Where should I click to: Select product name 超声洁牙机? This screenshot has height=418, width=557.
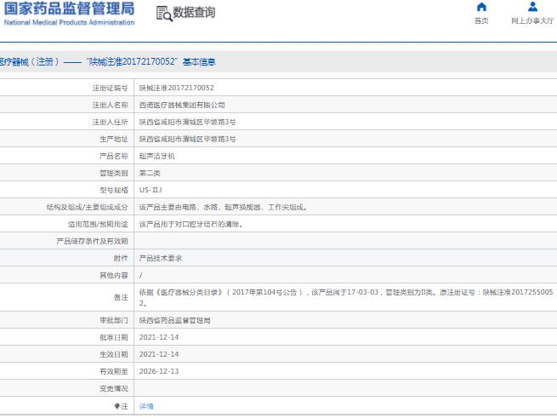coord(157,156)
